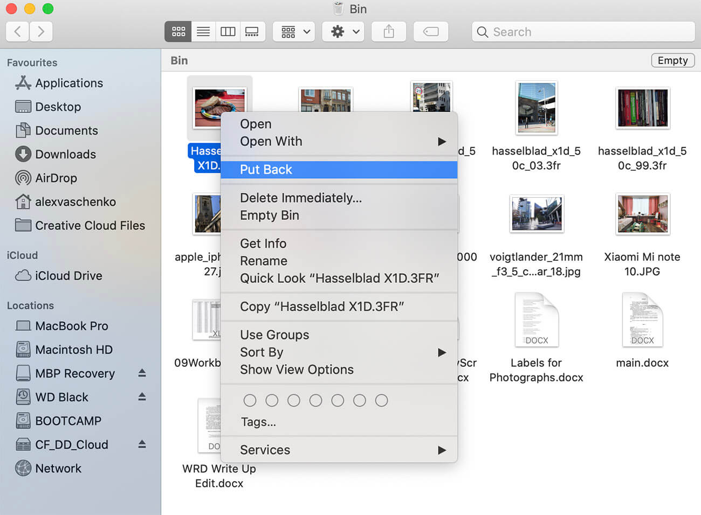This screenshot has height=515, width=701.
Task: Select MBP Recovery volume in sidebar
Action: (75, 373)
